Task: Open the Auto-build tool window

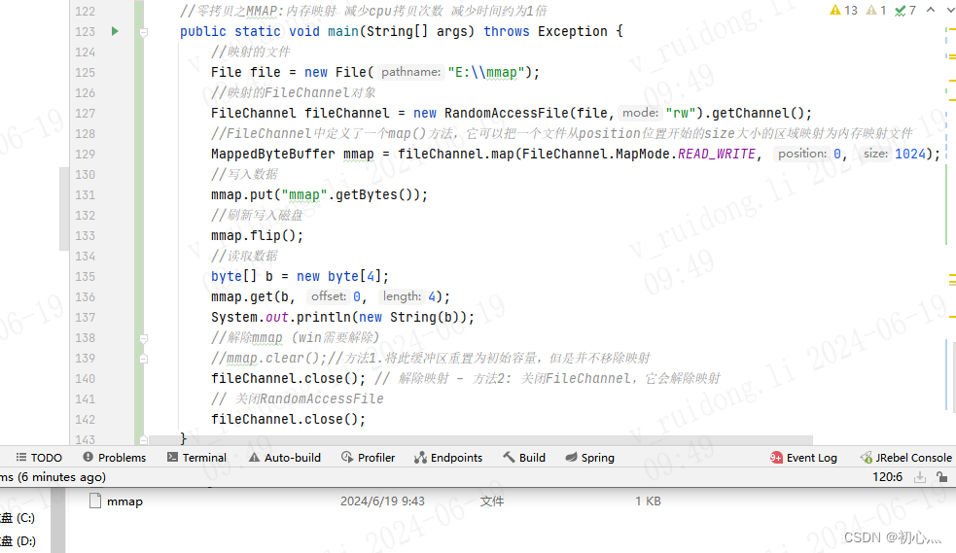Action: 285,458
